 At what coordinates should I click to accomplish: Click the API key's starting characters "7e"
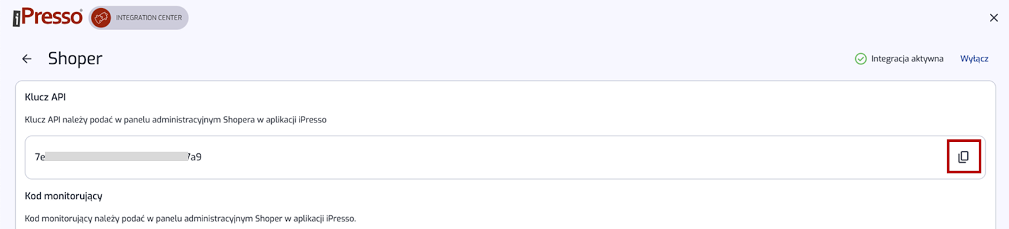pos(40,157)
